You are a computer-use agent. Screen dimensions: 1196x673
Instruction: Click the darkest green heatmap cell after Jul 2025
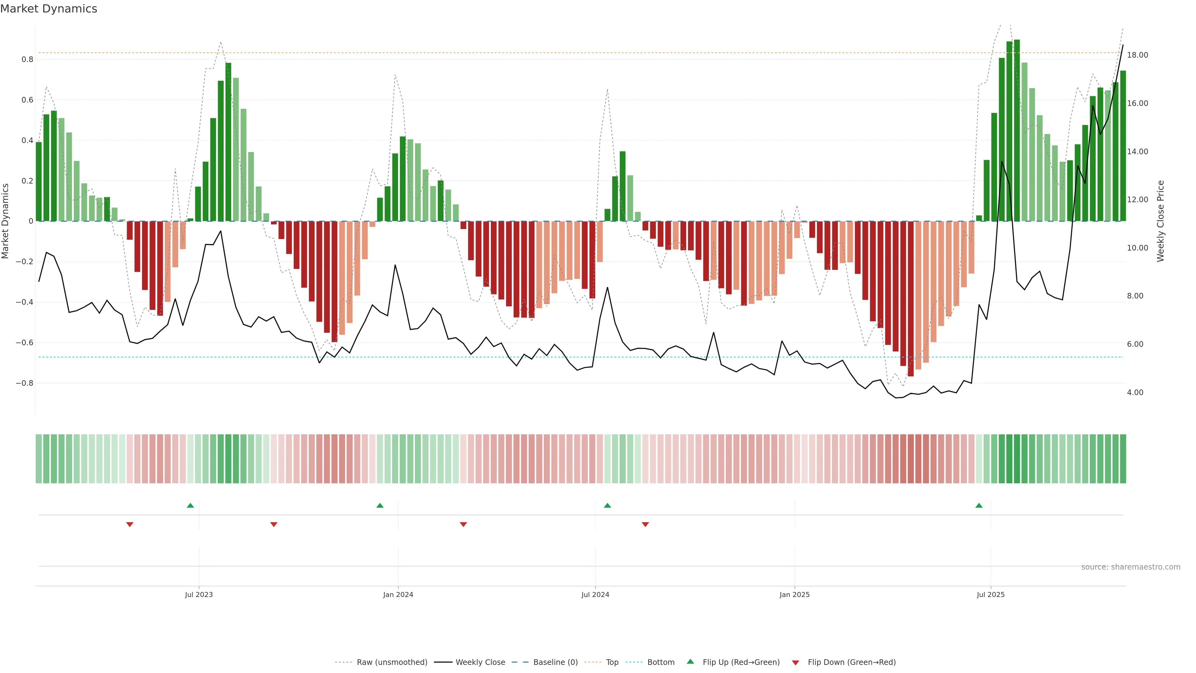tap(1017, 459)
